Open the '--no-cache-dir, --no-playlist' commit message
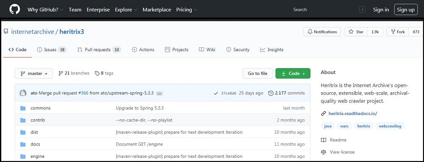424x162 pixels. pos(144,120)
